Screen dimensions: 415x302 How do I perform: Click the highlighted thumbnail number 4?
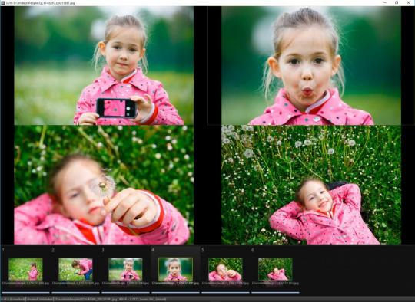tap(175, 269)
